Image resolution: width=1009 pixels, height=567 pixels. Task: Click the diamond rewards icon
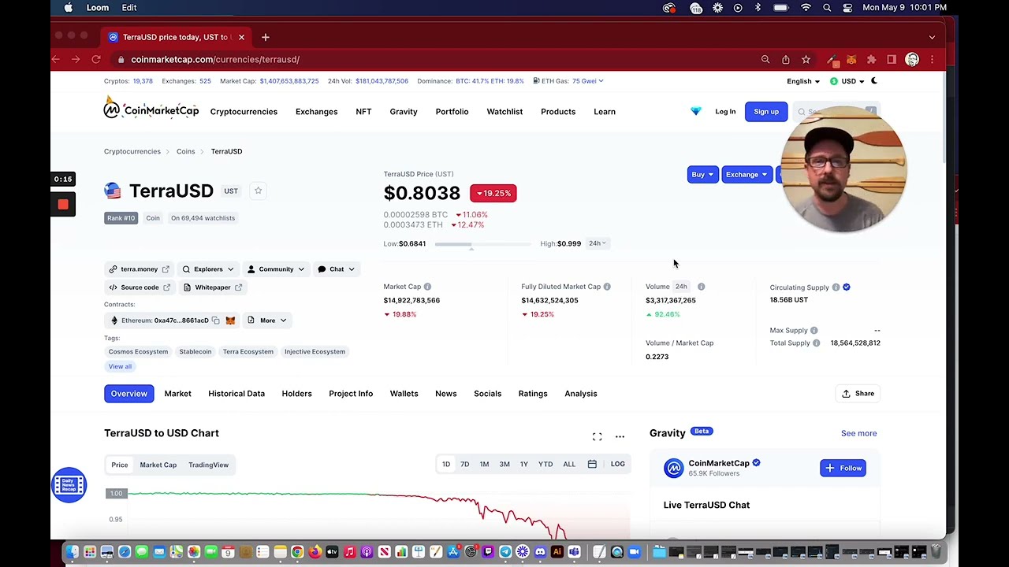click(695, 111)
